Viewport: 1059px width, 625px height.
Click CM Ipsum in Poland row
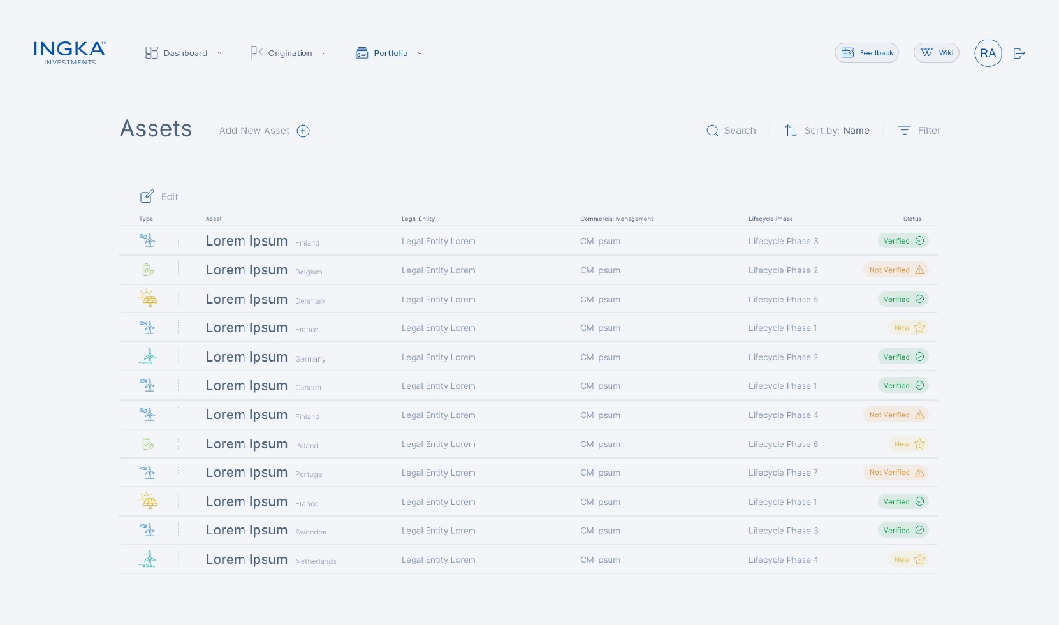pos(600,445)
